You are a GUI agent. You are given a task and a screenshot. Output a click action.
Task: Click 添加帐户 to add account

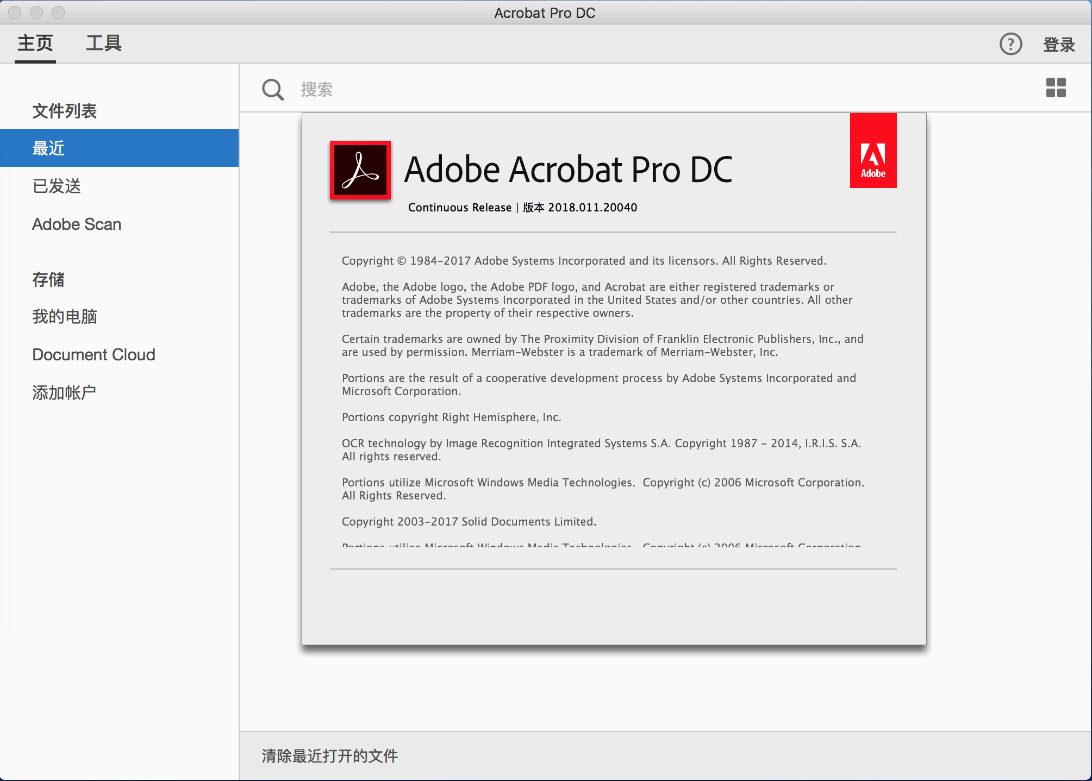[64, 392]
